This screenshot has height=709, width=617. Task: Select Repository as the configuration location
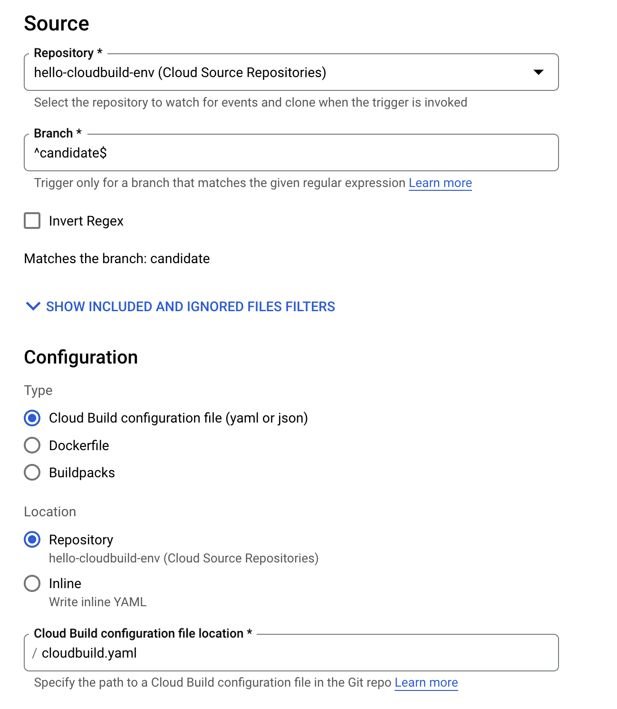32,540
